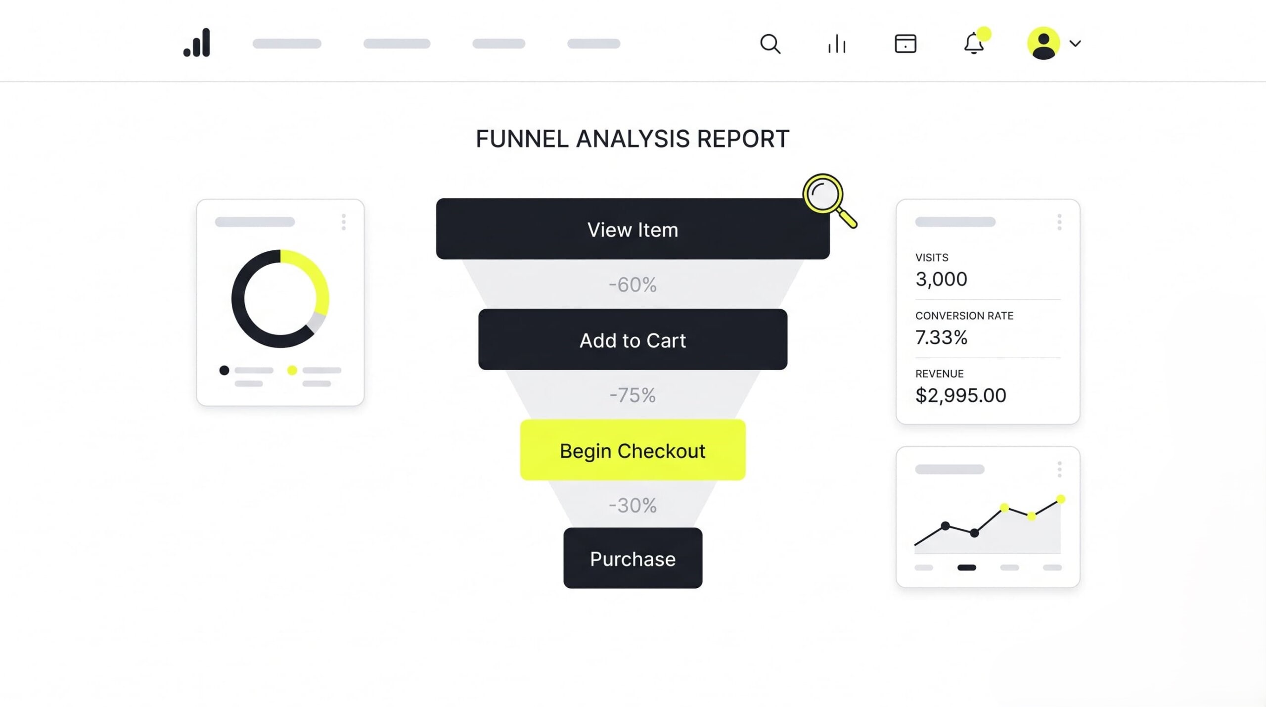Select the Purchase funnel stage

633,558
